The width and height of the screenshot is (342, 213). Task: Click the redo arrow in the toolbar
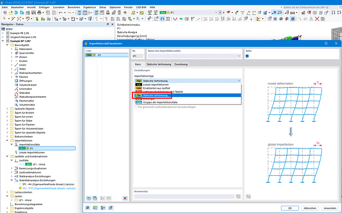tap(69, 13)
